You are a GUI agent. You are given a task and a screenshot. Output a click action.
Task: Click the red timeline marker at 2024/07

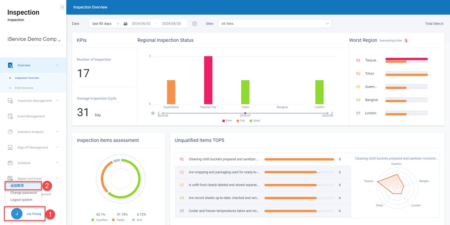click(x=245, y=113)
